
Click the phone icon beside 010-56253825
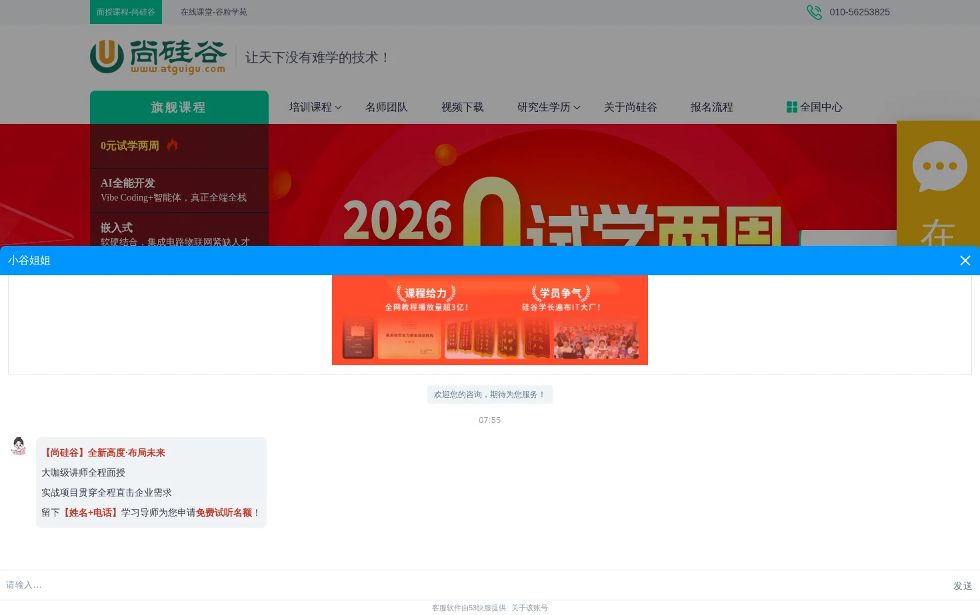click(x=814, y=12)
